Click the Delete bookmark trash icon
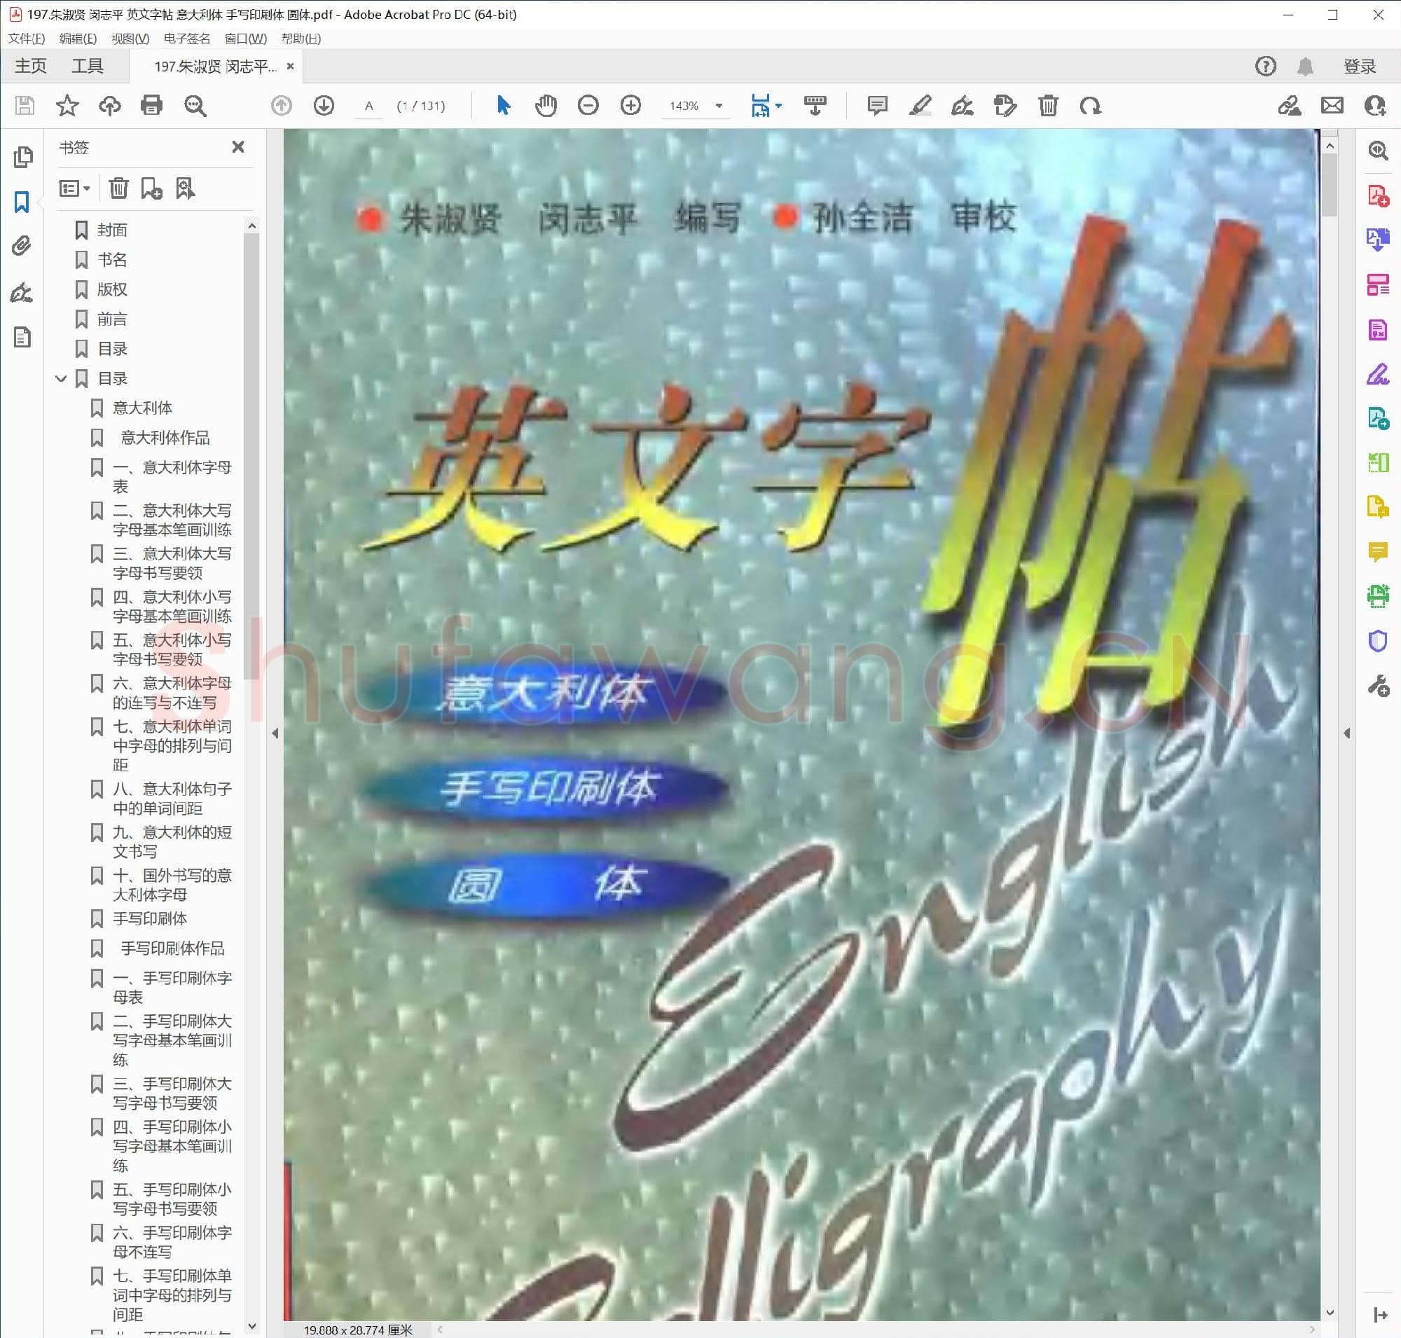1401x1338 pixels. click(118, 188)
